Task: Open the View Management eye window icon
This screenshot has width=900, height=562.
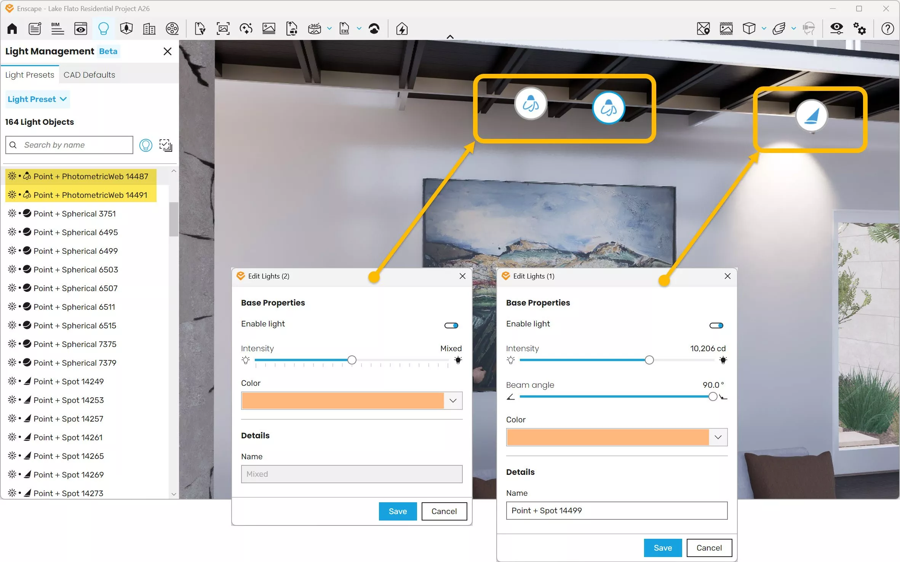Action: click(80, 29)
